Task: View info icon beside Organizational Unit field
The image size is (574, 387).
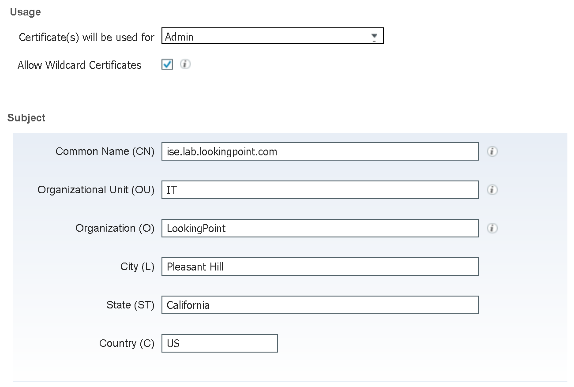Action: click(492, 189)
